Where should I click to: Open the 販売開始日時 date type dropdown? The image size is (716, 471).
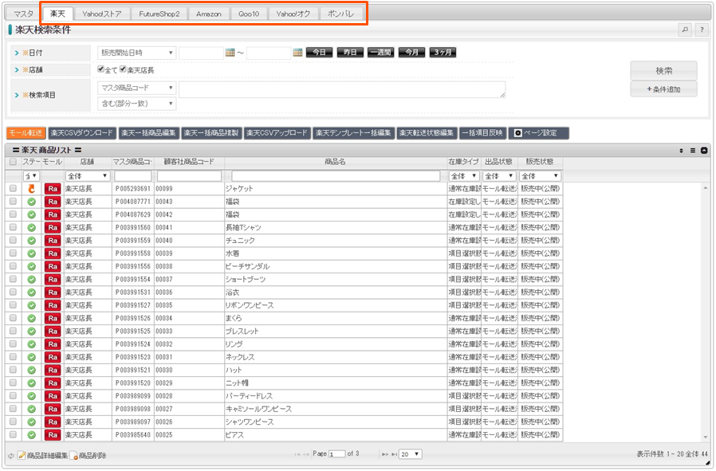tap(136, 53)
